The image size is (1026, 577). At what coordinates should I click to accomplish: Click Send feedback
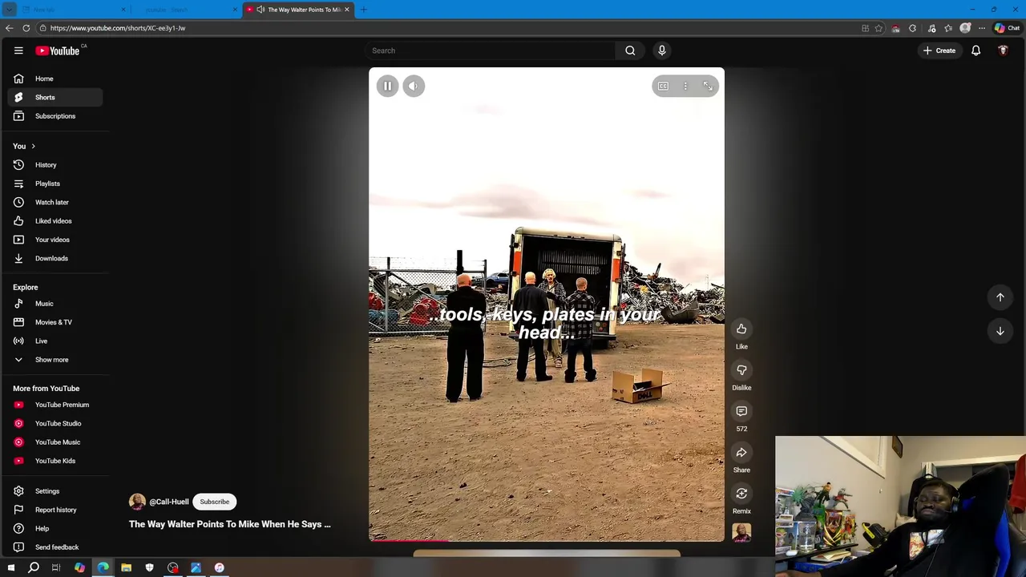pyautogui.click(x=55, y=547)
